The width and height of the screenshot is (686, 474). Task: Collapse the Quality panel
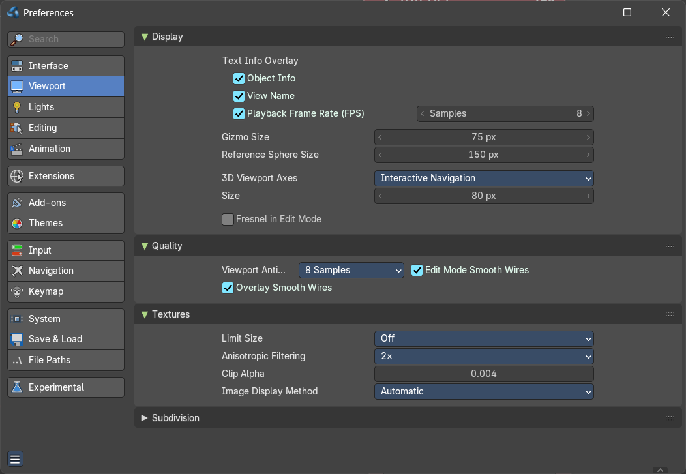(x=144, y=246)
